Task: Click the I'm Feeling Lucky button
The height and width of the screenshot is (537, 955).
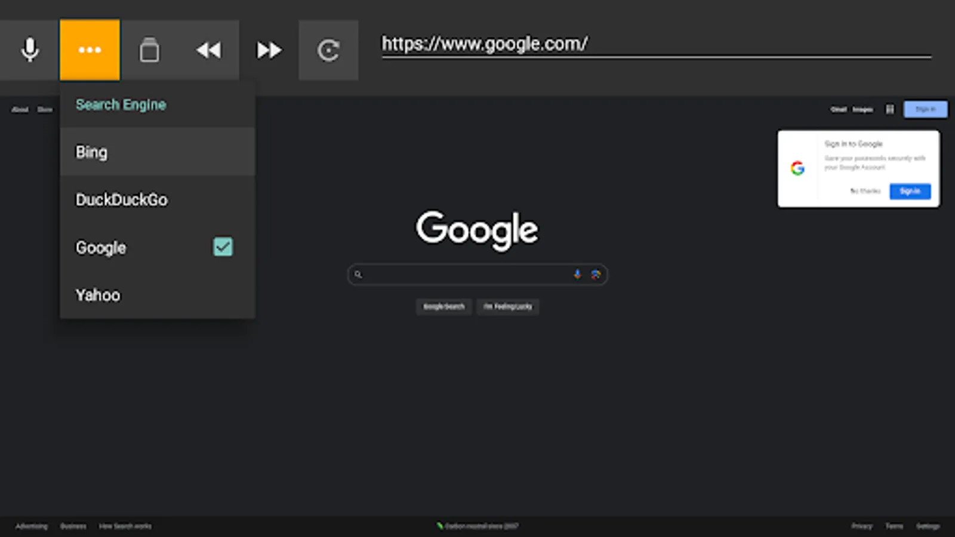Action: point(508,307)
